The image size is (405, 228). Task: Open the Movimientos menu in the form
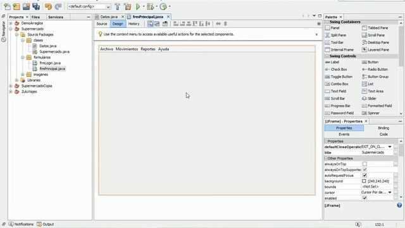(127, 49)
